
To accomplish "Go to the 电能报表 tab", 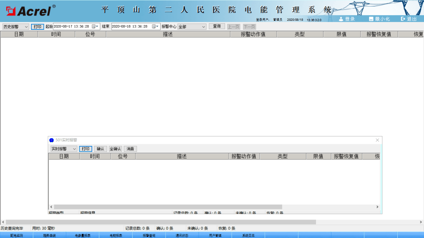I will pos(115,235).
